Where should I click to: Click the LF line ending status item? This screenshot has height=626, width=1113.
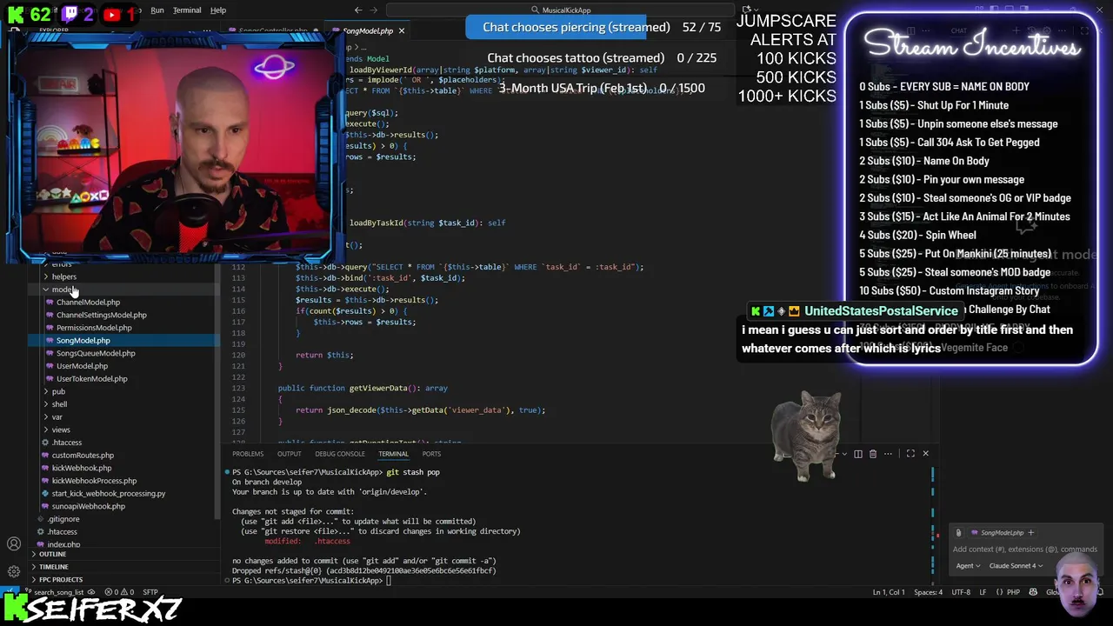(x=983, y=592)
